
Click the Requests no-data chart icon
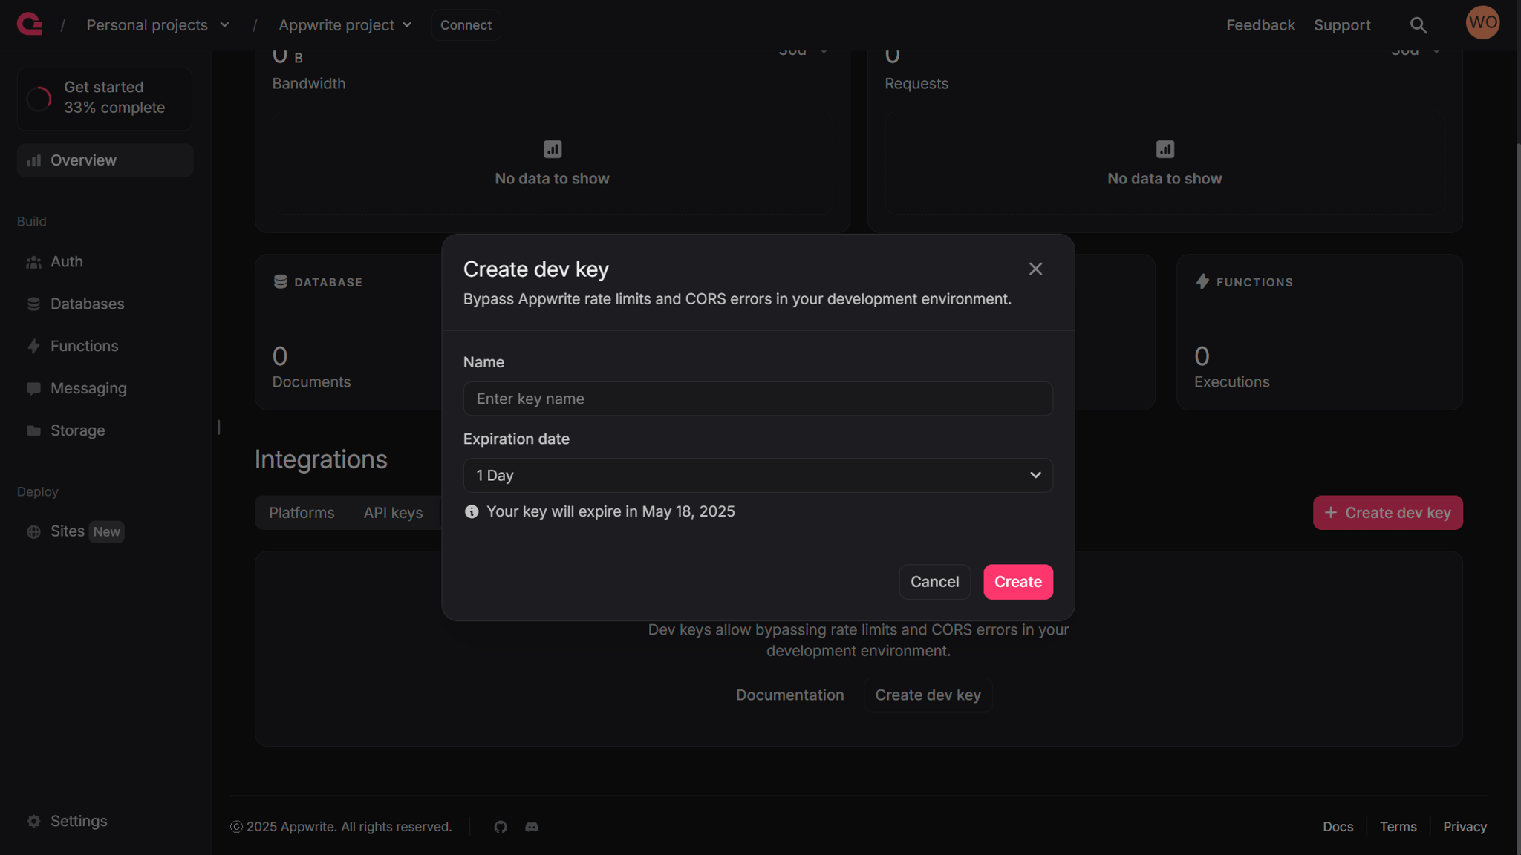1165,149
